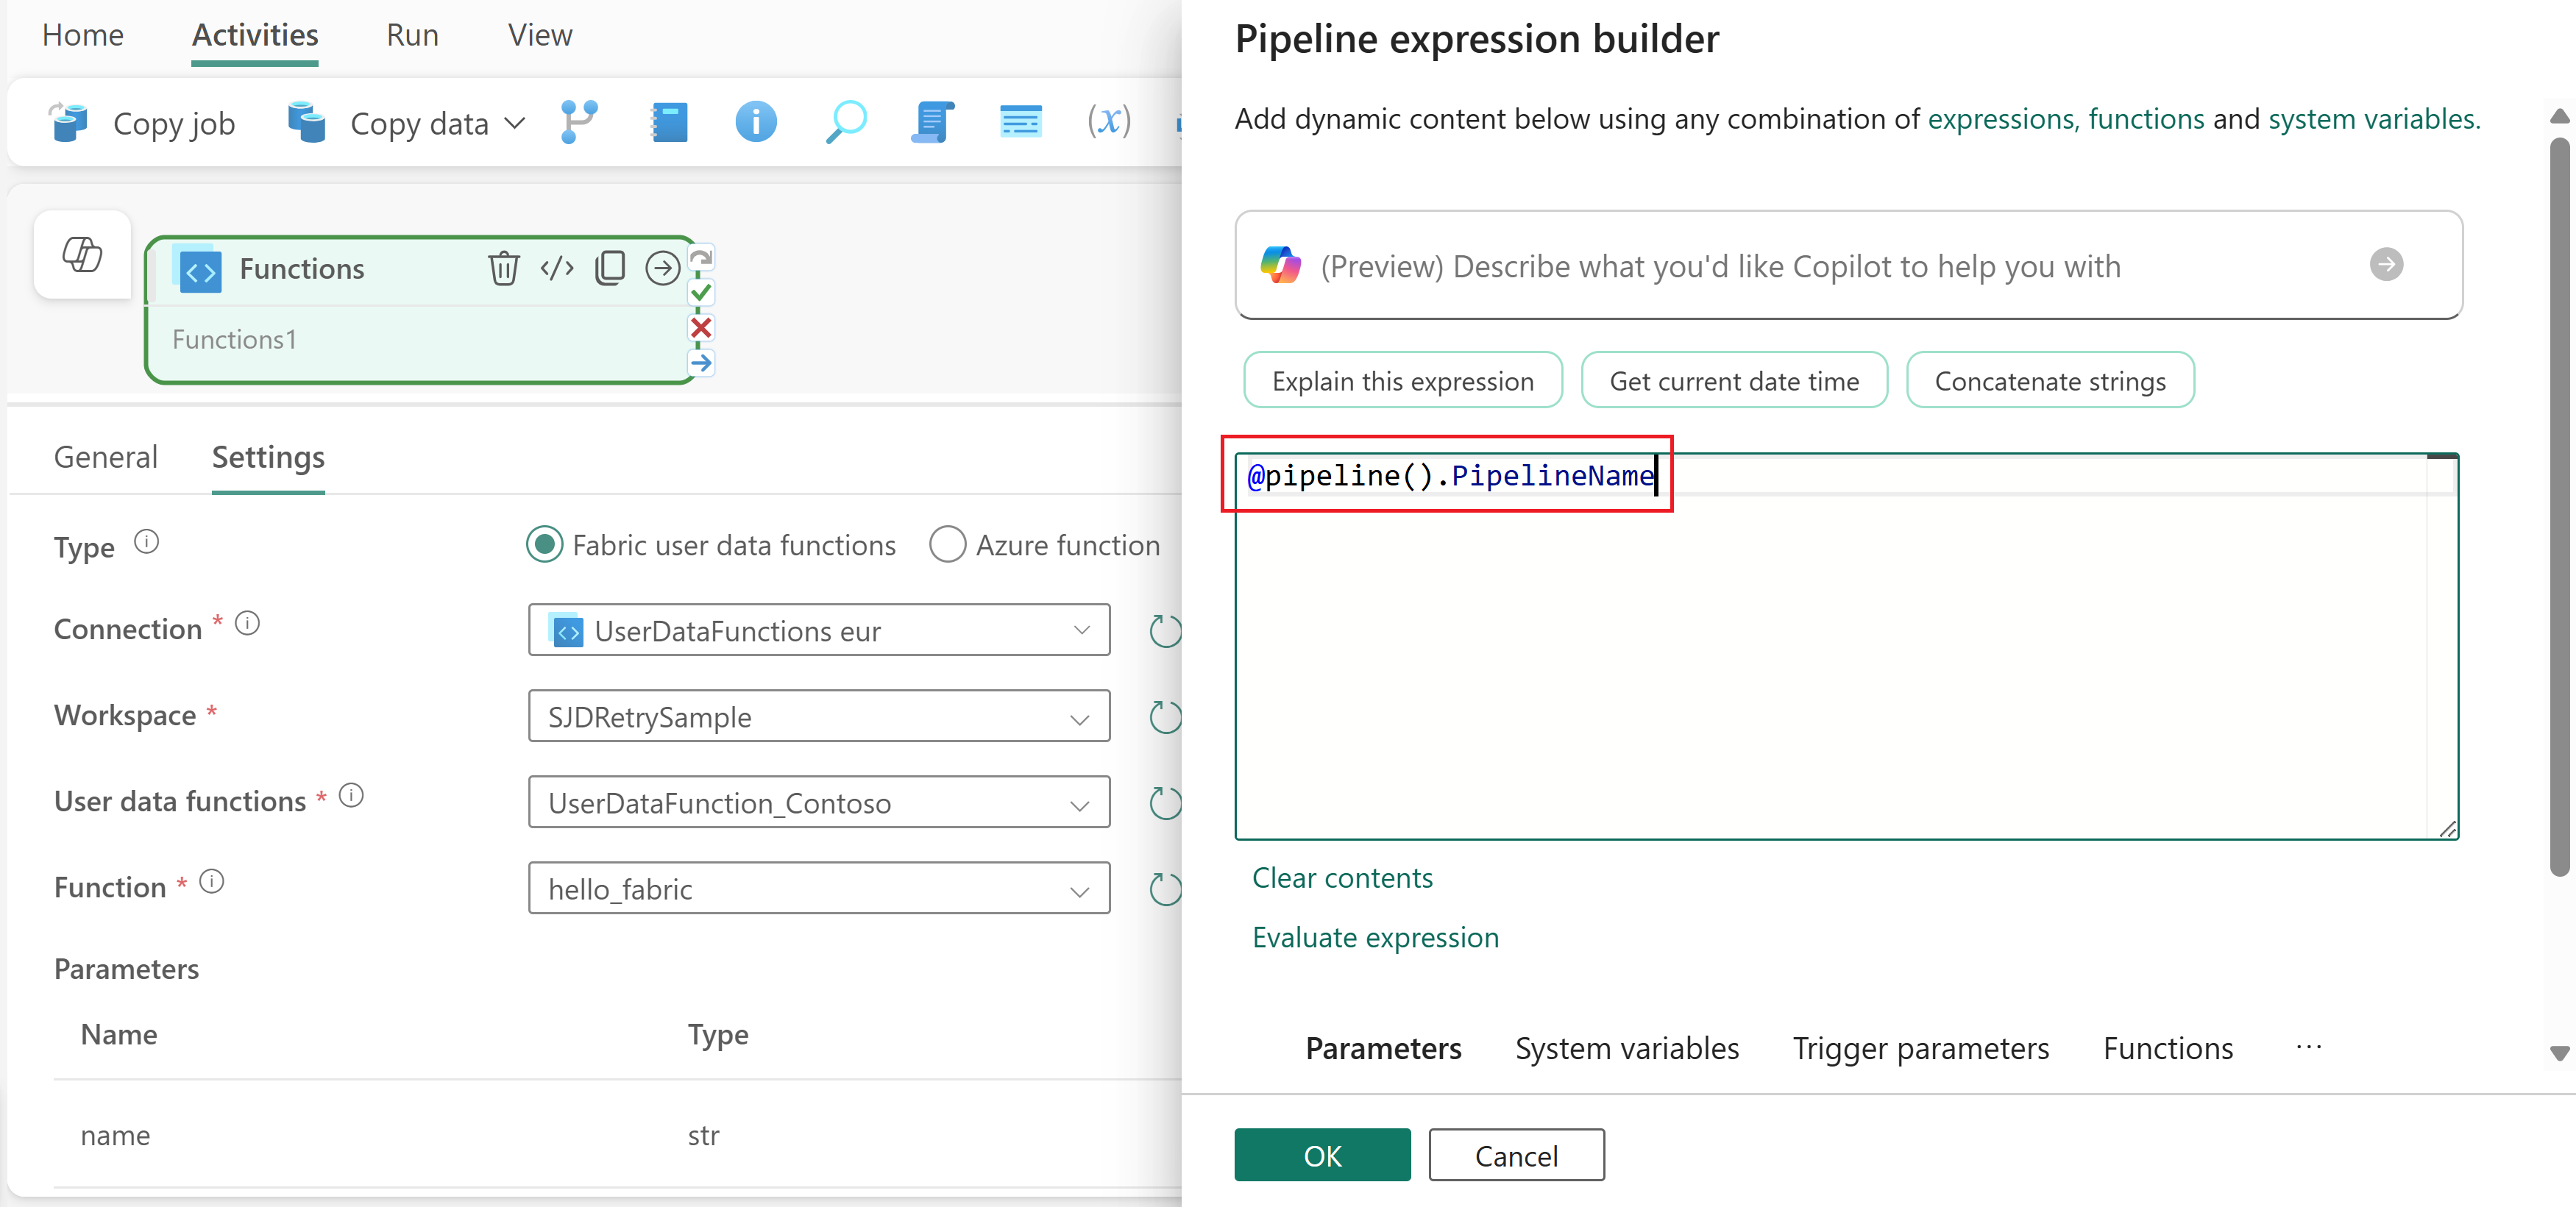Viewport: 2576px width, 1207px height.
Task: Open the Connection dropdown
Action: pos(818,631)
